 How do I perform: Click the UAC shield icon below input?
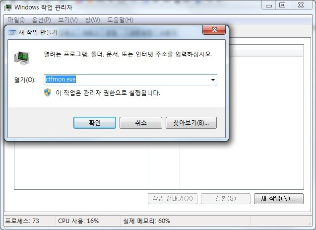pos(48,92)
